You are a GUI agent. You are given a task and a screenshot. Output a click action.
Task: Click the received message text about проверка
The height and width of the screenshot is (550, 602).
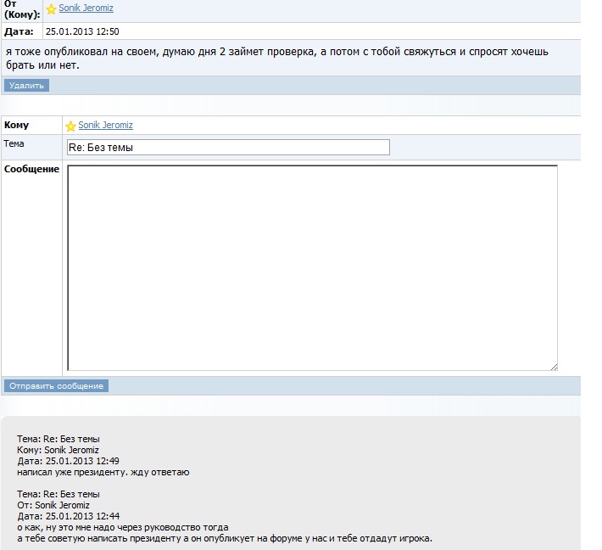pos(276,52)
